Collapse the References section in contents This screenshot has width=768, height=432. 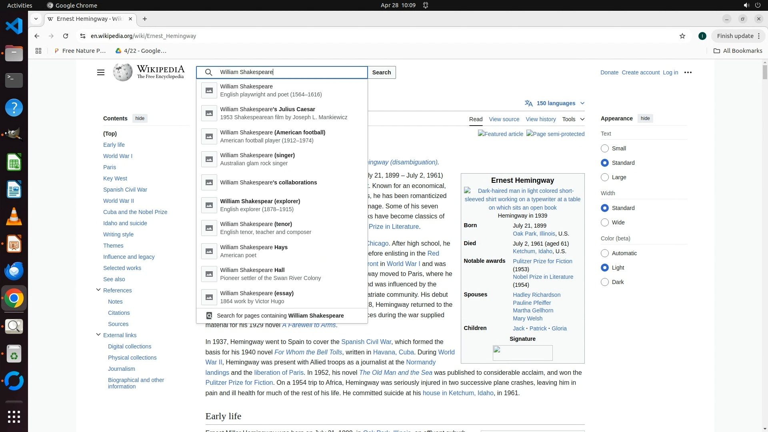pyautogui.click(x=98, y=290)
